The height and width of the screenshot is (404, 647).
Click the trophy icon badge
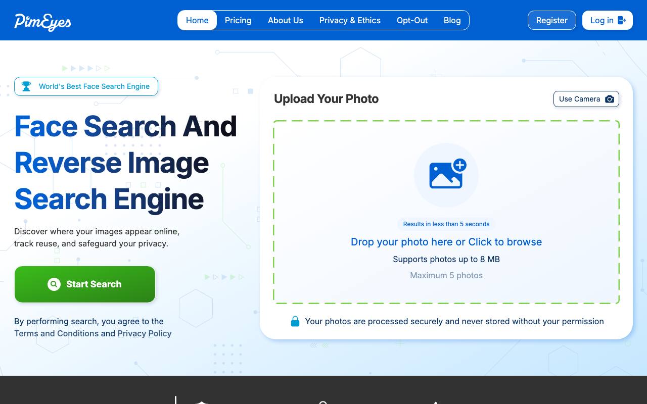click(26, 86)
